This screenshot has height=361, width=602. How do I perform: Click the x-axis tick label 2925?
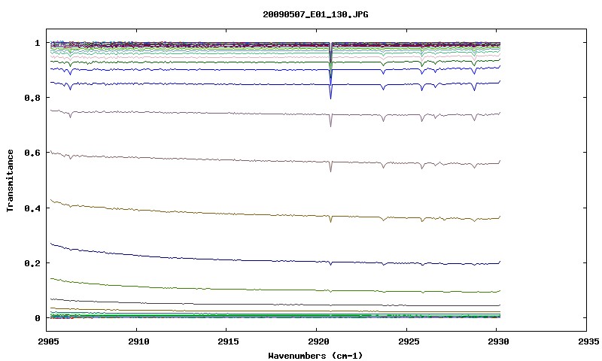pos(409,341)
